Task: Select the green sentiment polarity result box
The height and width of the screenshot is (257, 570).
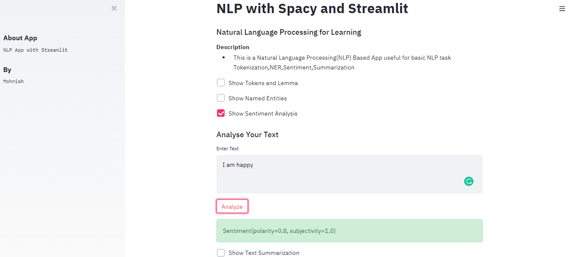Action: tap(349, 231)
